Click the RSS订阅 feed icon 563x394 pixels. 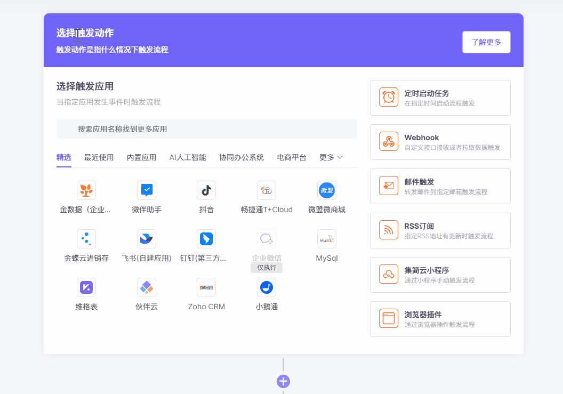pos(389,230)
